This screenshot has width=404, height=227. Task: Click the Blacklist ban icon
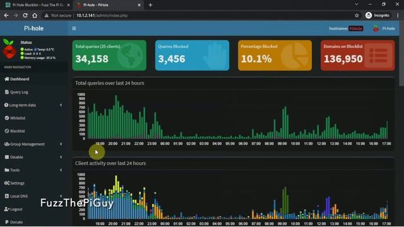tap(7, 131)
